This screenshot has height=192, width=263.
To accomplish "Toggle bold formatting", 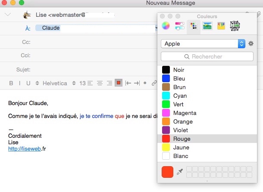I will click(11, 83).
